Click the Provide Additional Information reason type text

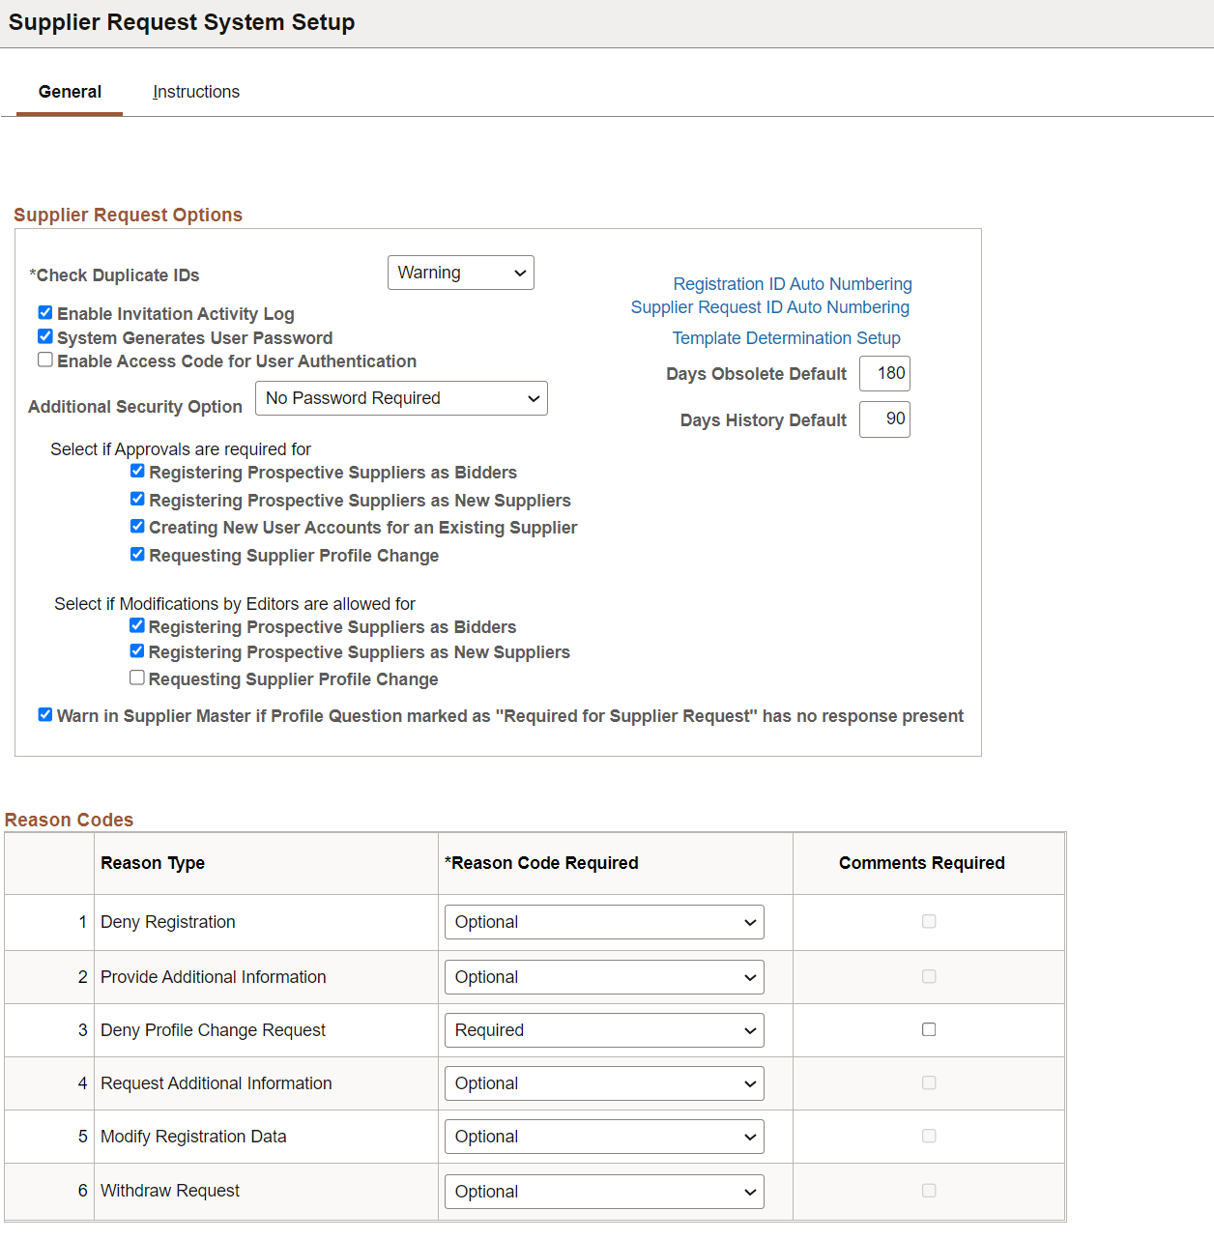[214, 977]
